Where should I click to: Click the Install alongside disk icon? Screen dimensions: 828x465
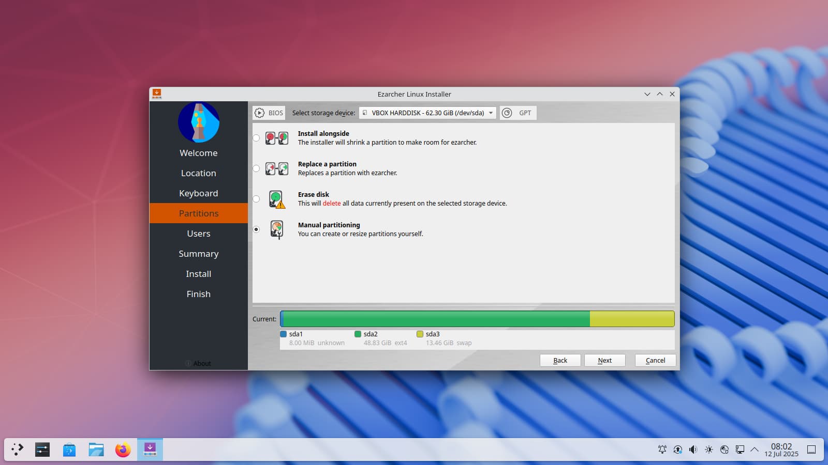[277, 138]
